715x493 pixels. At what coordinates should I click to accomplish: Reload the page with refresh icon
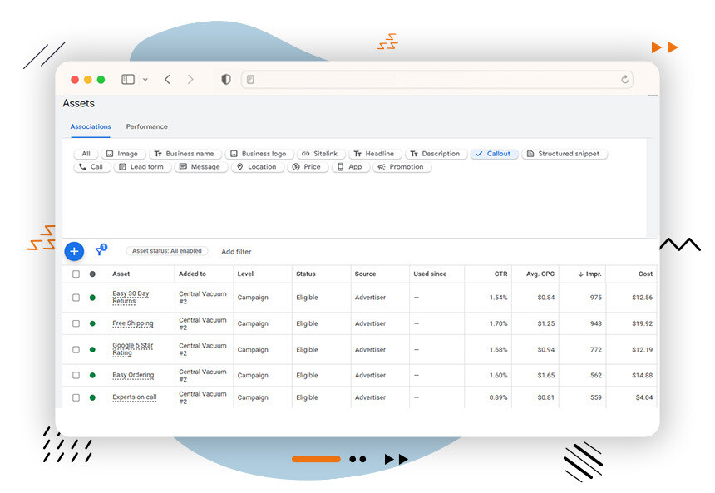pos(624,80)
